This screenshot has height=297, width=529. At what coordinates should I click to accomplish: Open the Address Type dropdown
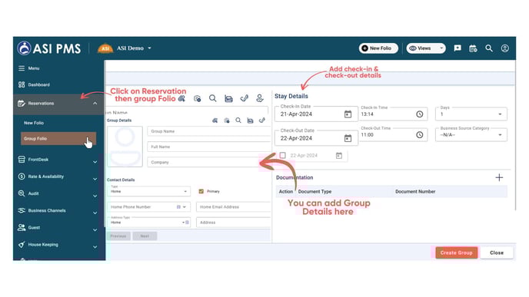coord(149,223)
